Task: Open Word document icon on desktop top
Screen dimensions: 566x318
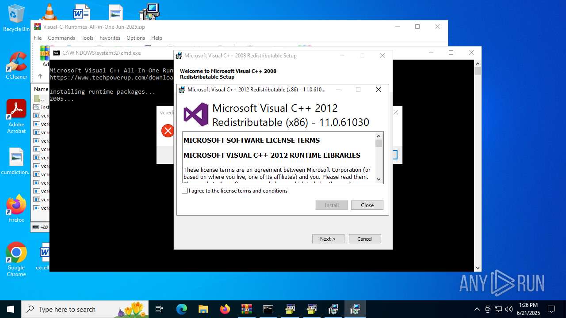Action: tap(82, 12)
